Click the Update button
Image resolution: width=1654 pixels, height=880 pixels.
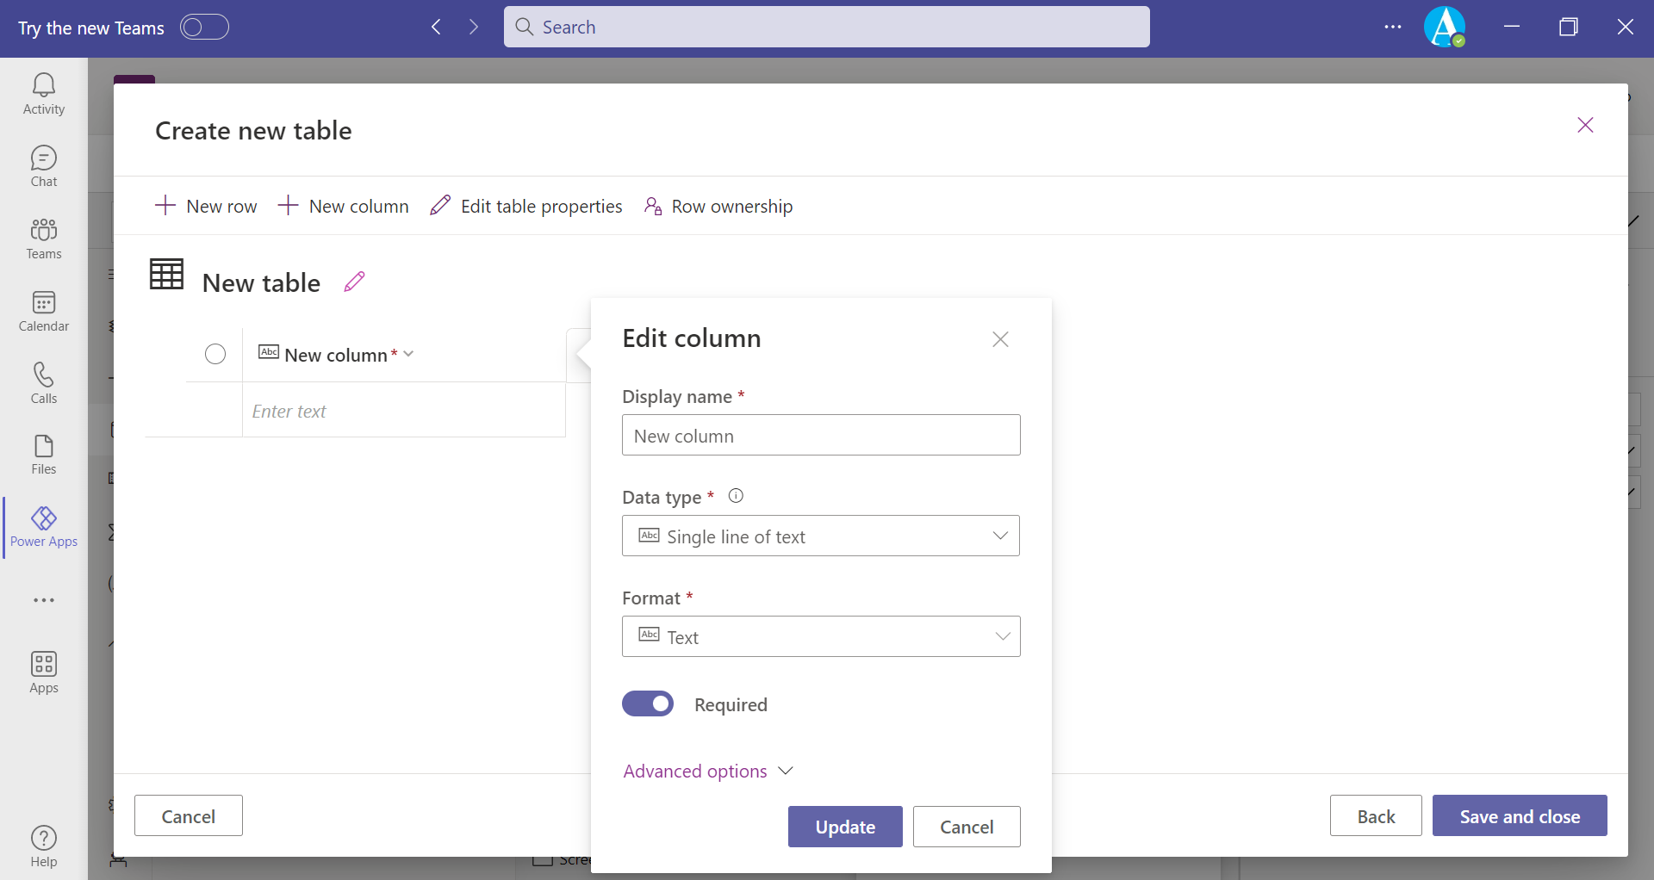point(844,827)
